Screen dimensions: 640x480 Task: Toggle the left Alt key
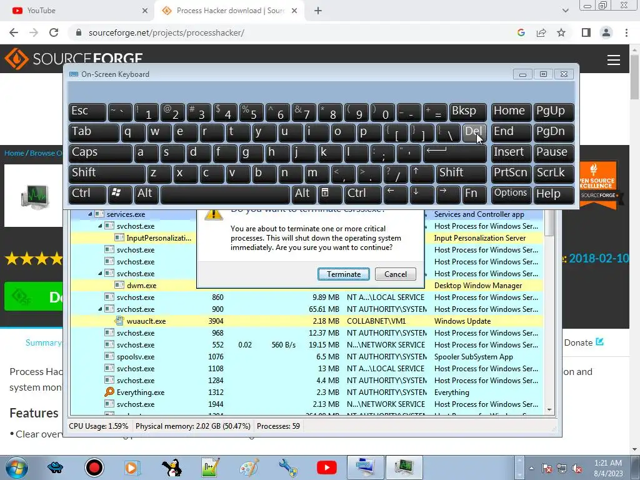coord(146,194)
